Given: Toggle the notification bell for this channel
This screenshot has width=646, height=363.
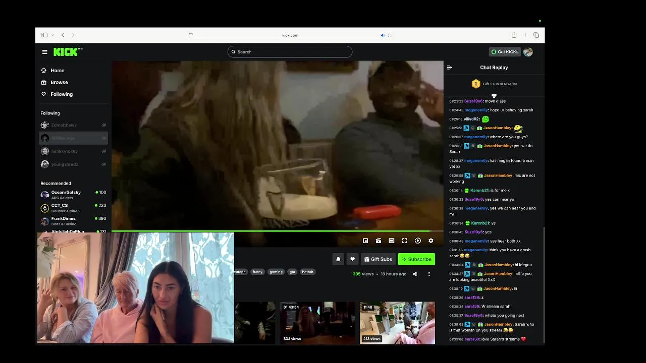Looking at the screenshot, I should pos(338,259).
